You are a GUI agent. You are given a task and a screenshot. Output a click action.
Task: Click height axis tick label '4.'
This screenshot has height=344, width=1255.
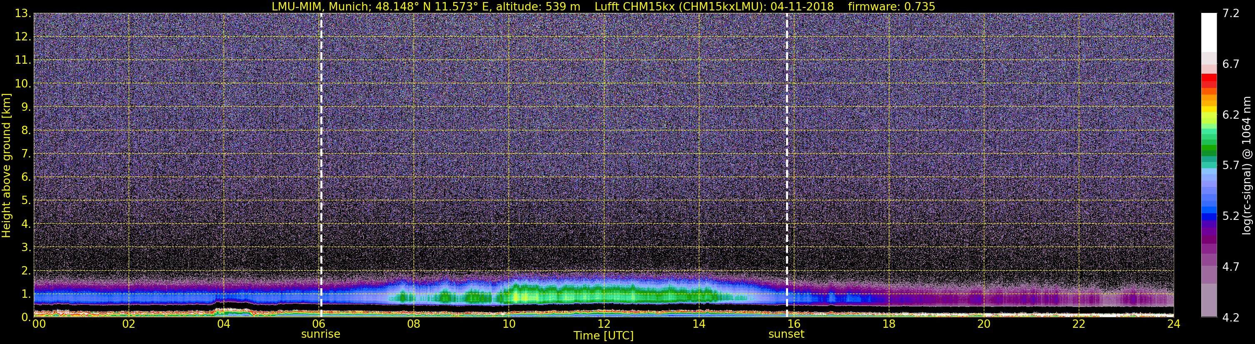click(26, 224)
